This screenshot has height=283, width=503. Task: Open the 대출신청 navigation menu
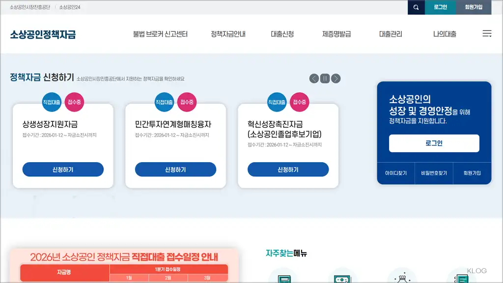pyautogui.click(x=282, y=33)
